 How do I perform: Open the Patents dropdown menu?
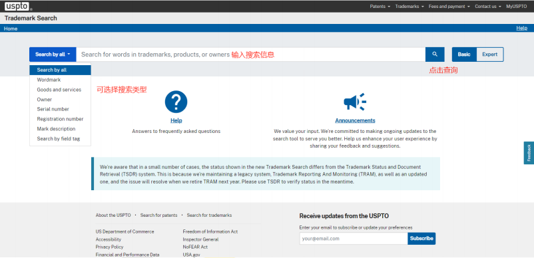click(x=380, y=7)
